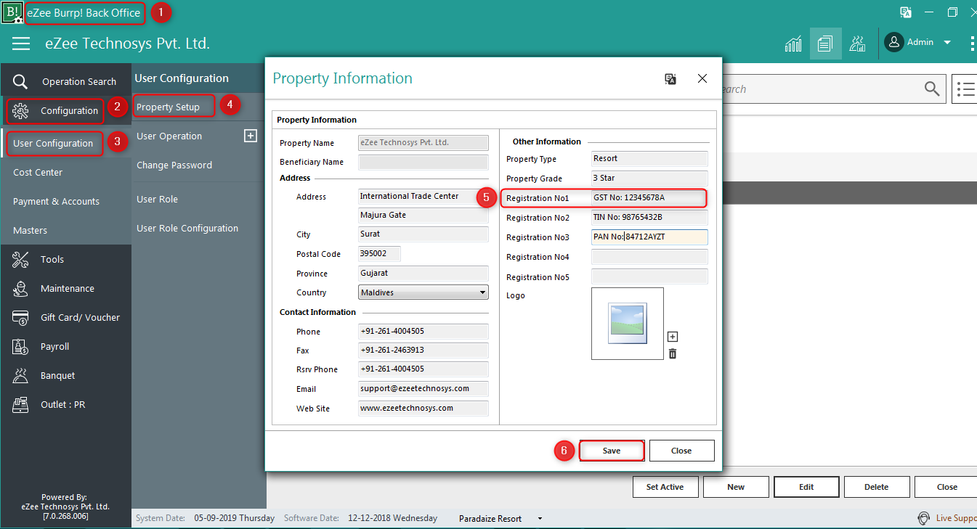The image size is (977, 529).
Task: Expand the User Operation submenu
Action: (x=251, y=136)
